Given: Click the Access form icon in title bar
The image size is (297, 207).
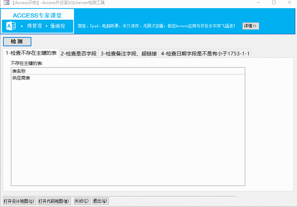Looking at the screenshot, I should tap(6, 2).
